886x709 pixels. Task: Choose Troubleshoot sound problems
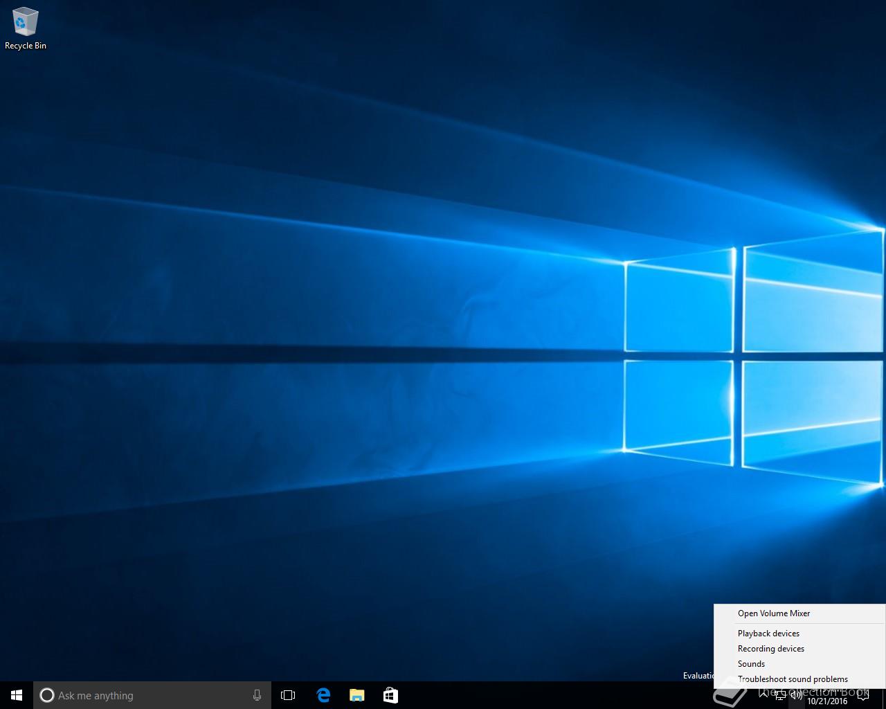[793, 679]
